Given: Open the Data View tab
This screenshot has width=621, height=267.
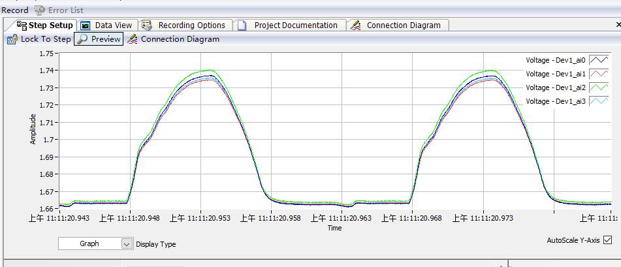Looking at the screenshot, I should point(108,25).
